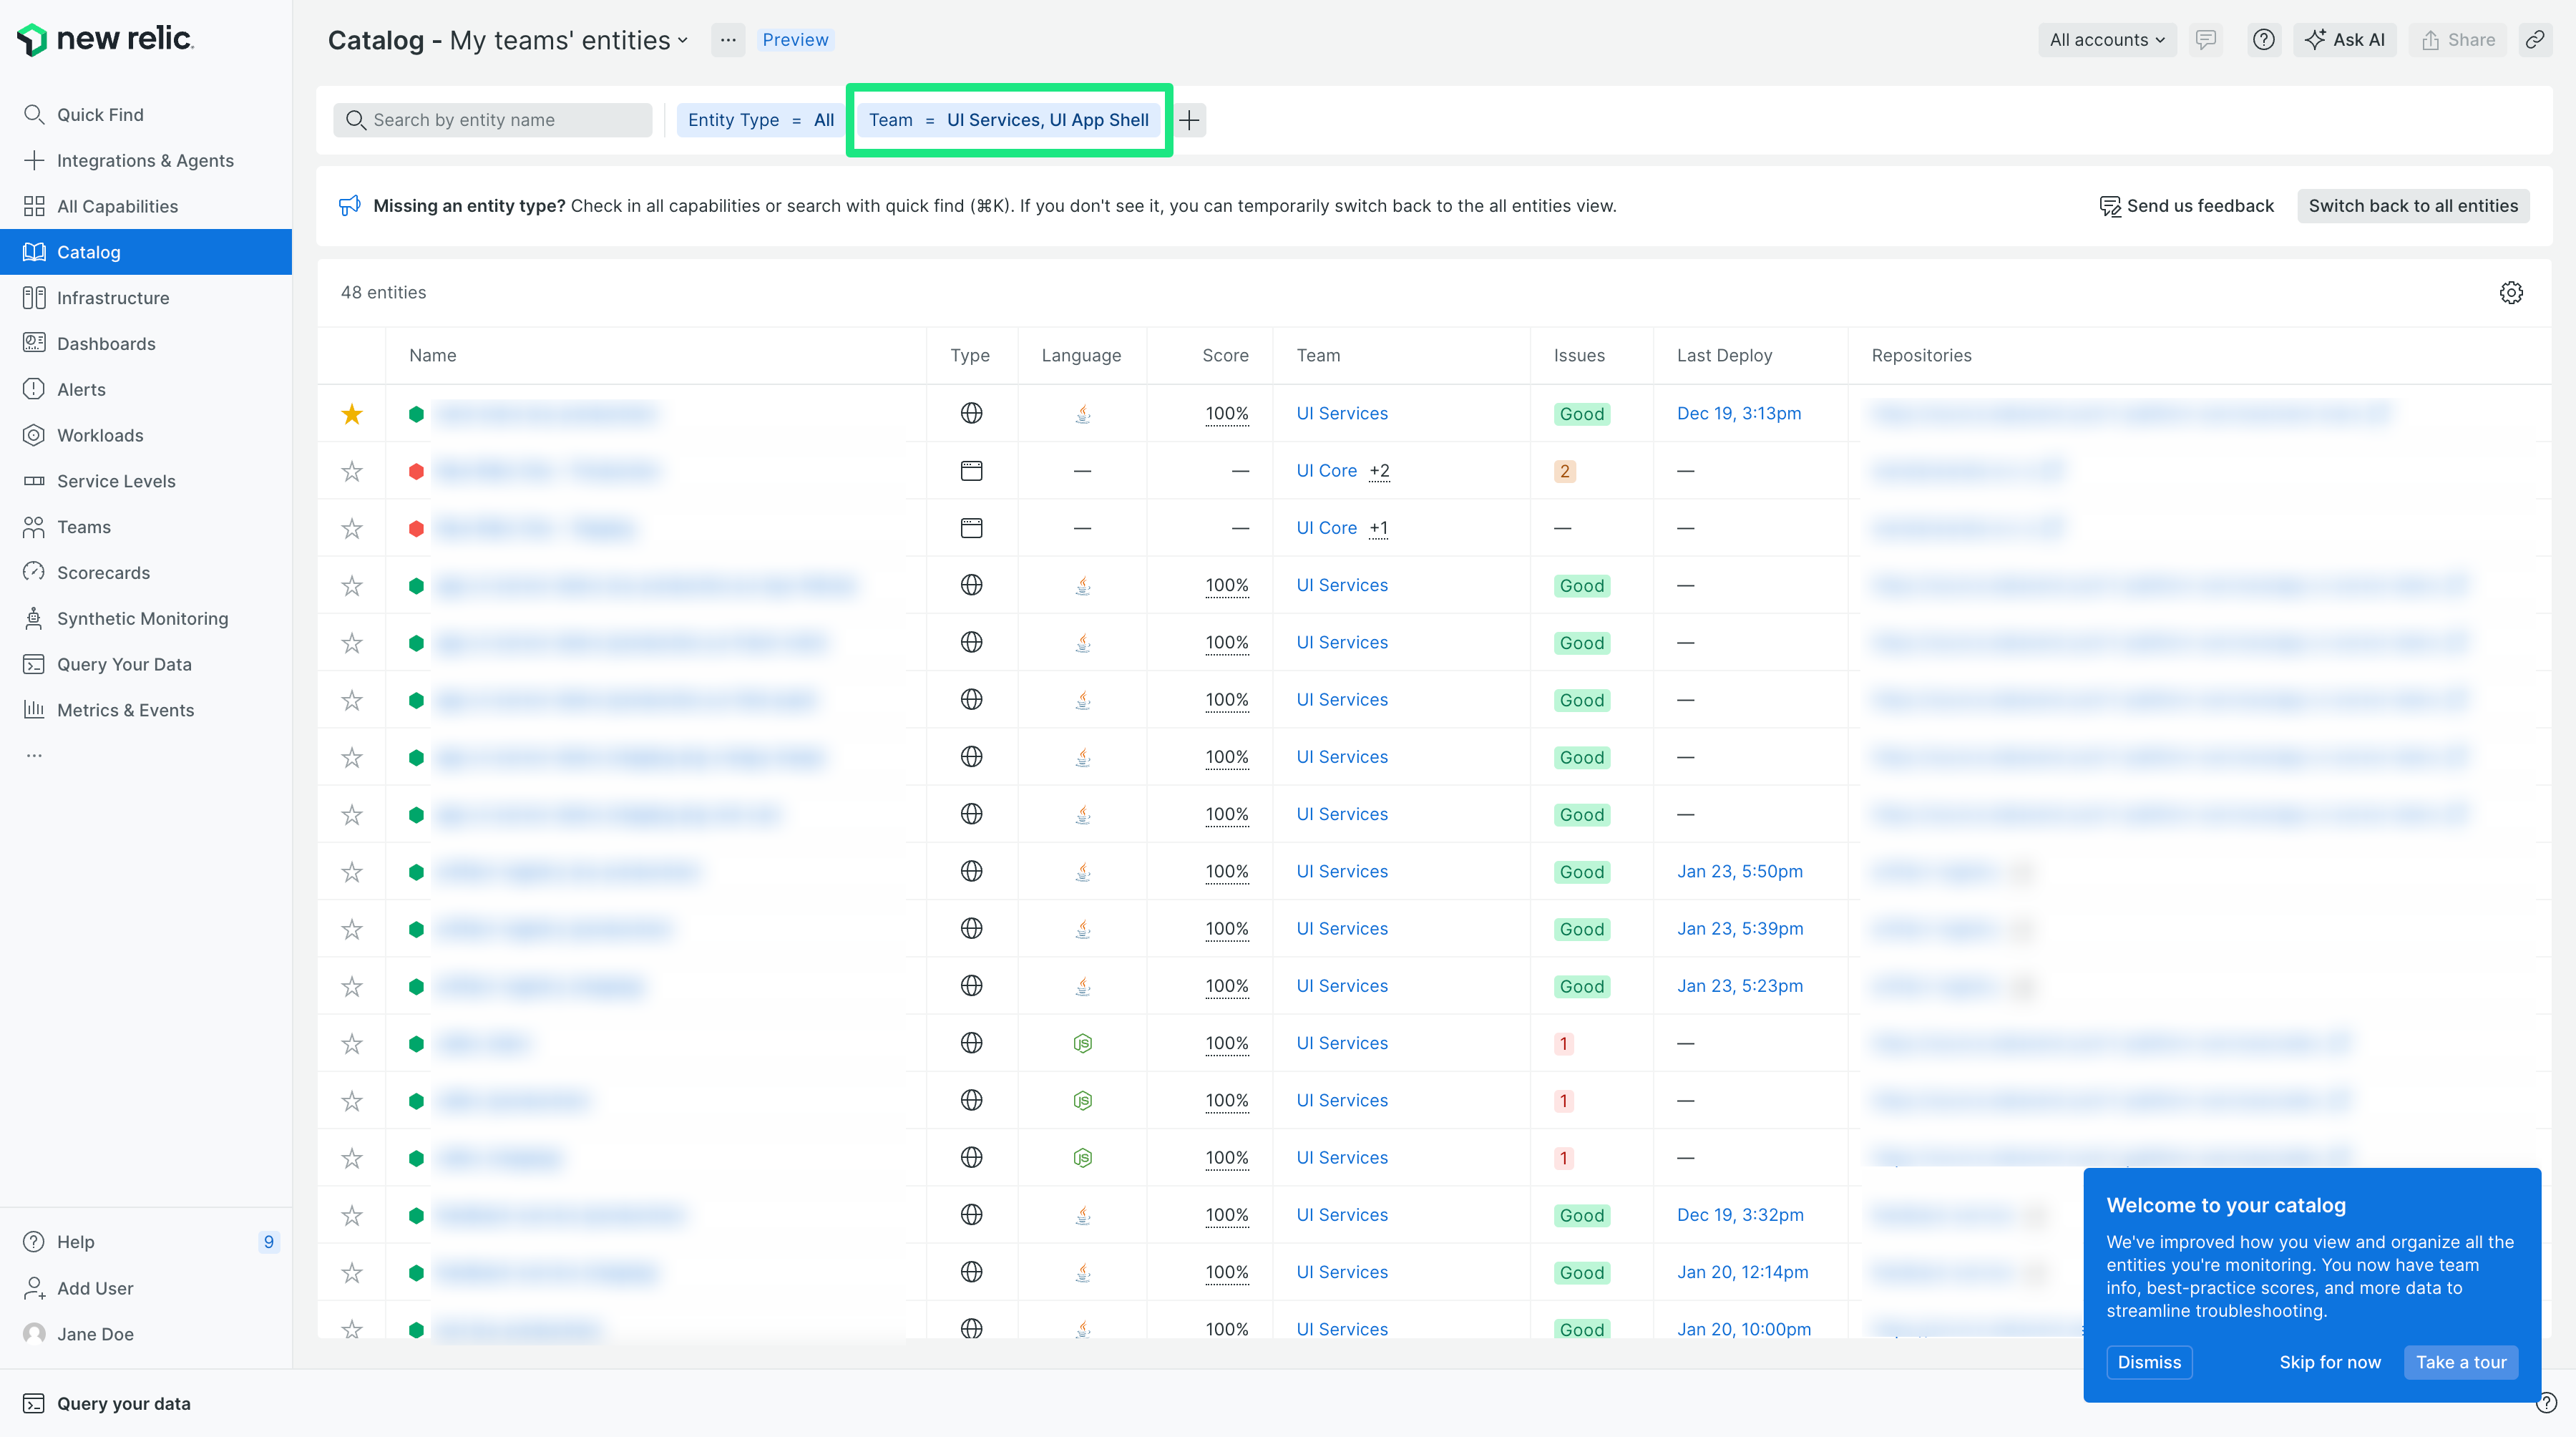2576x1437 pixels.
Task: Expand the All accounts dropdown
Action: (2106, 40)
